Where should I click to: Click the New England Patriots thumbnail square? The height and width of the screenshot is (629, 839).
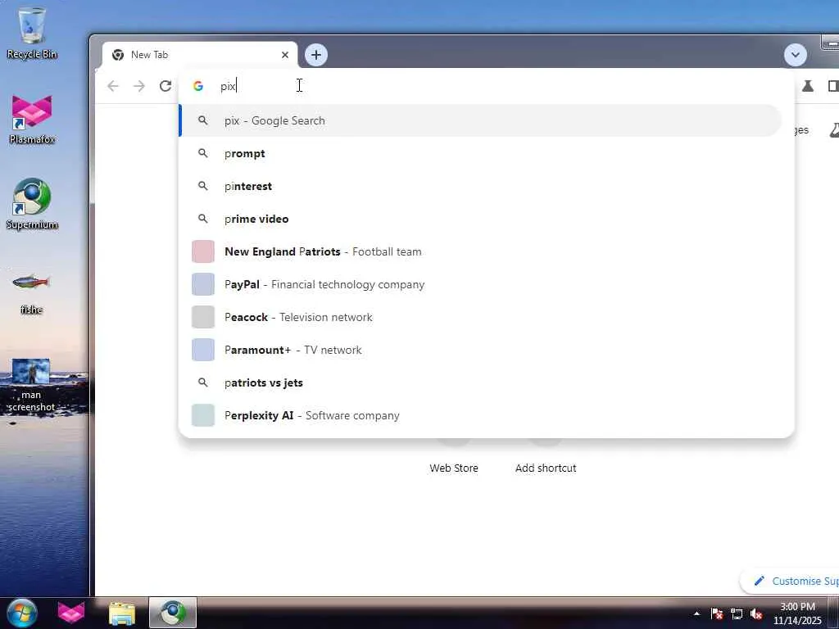click(x=203, y=251)
